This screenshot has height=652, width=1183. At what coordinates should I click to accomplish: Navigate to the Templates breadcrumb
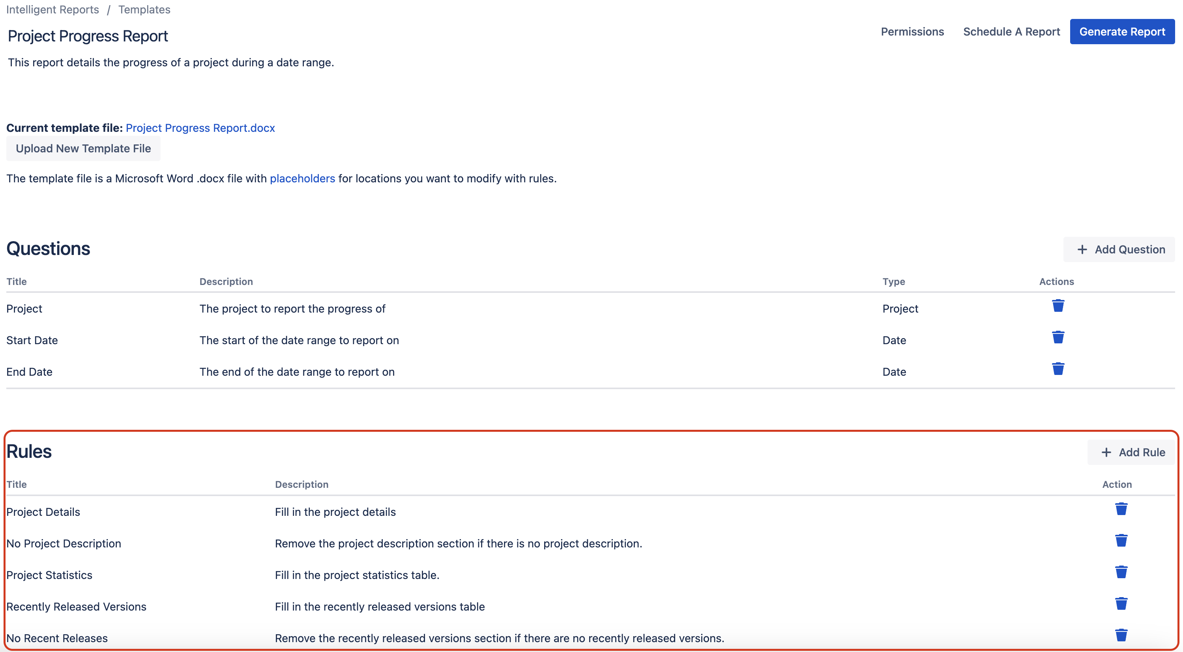(144, 9)
